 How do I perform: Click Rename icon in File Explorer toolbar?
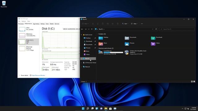click(x=108, y=24)
